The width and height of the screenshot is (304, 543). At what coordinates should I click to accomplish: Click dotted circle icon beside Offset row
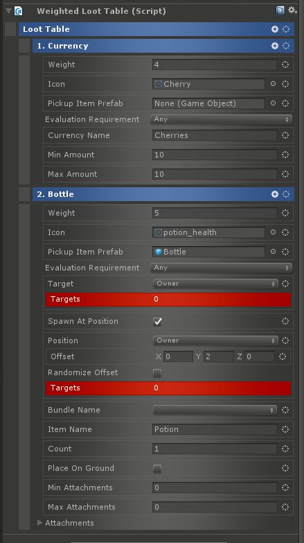283,356
